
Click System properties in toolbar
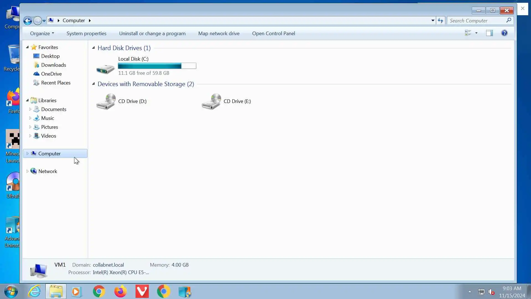click(86, 33)
